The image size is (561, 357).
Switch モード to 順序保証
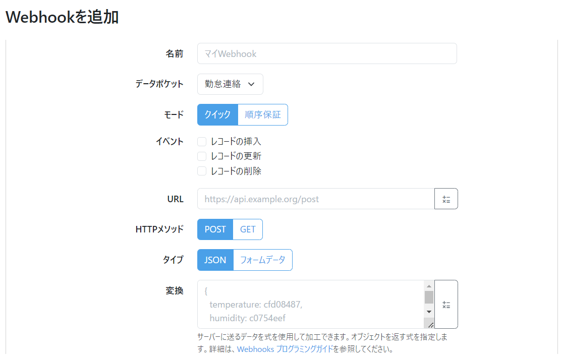click(x=263, y=114)
